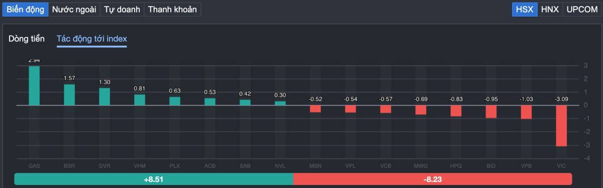Viewport: 603px width, 188px height.
Task: Click the GAS ticker label
Action: tap(34, 165)
